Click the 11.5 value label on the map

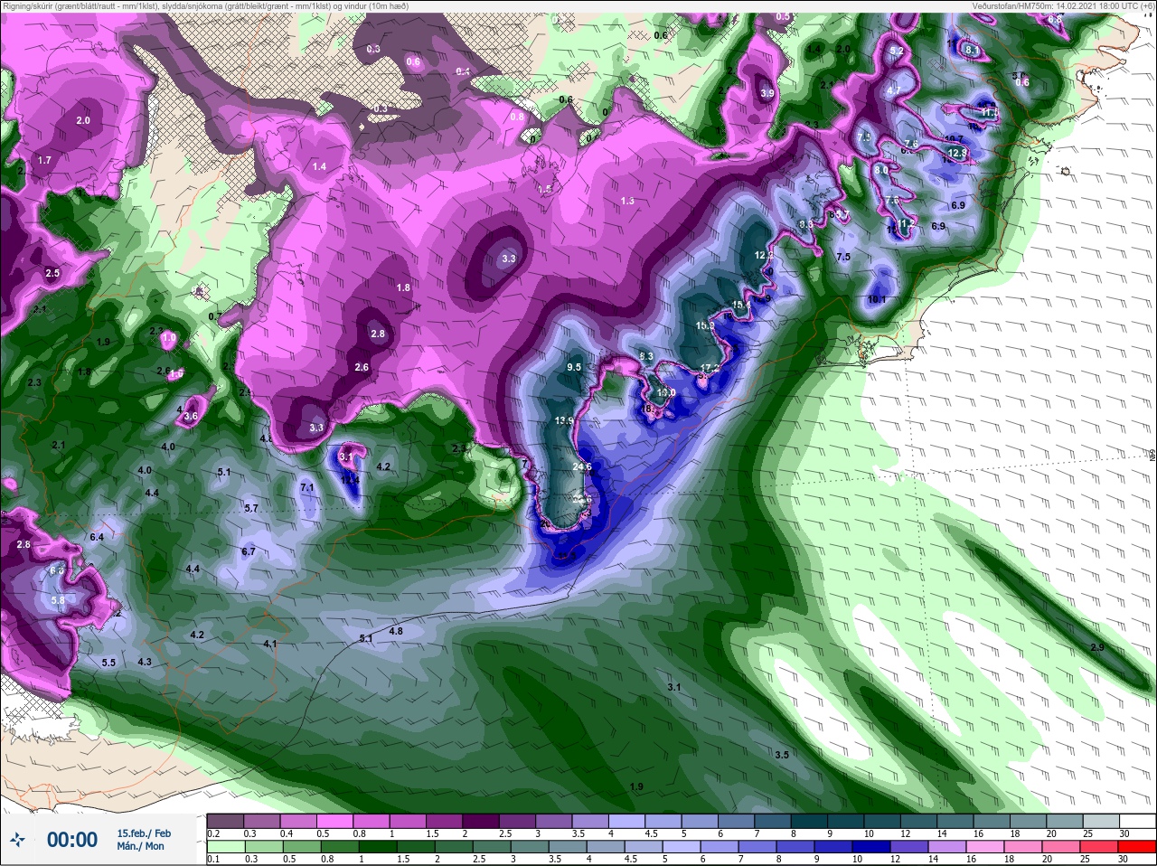[988, 113]
